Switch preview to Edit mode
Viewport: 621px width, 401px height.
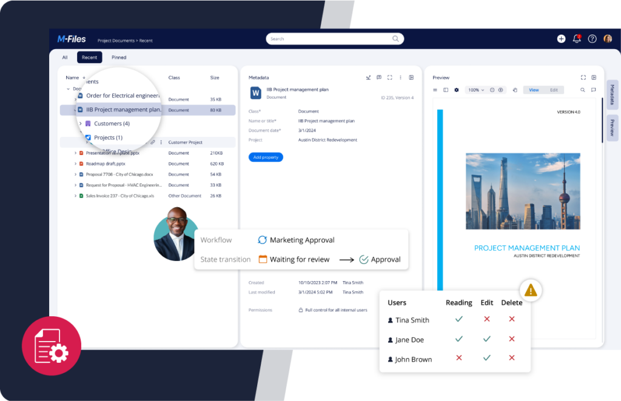(x=554, y=90)
